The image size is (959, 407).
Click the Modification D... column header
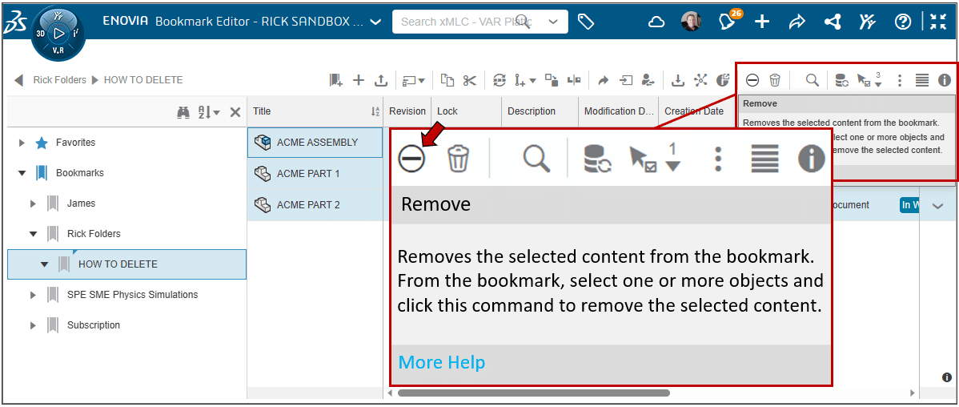click(618, 111)
